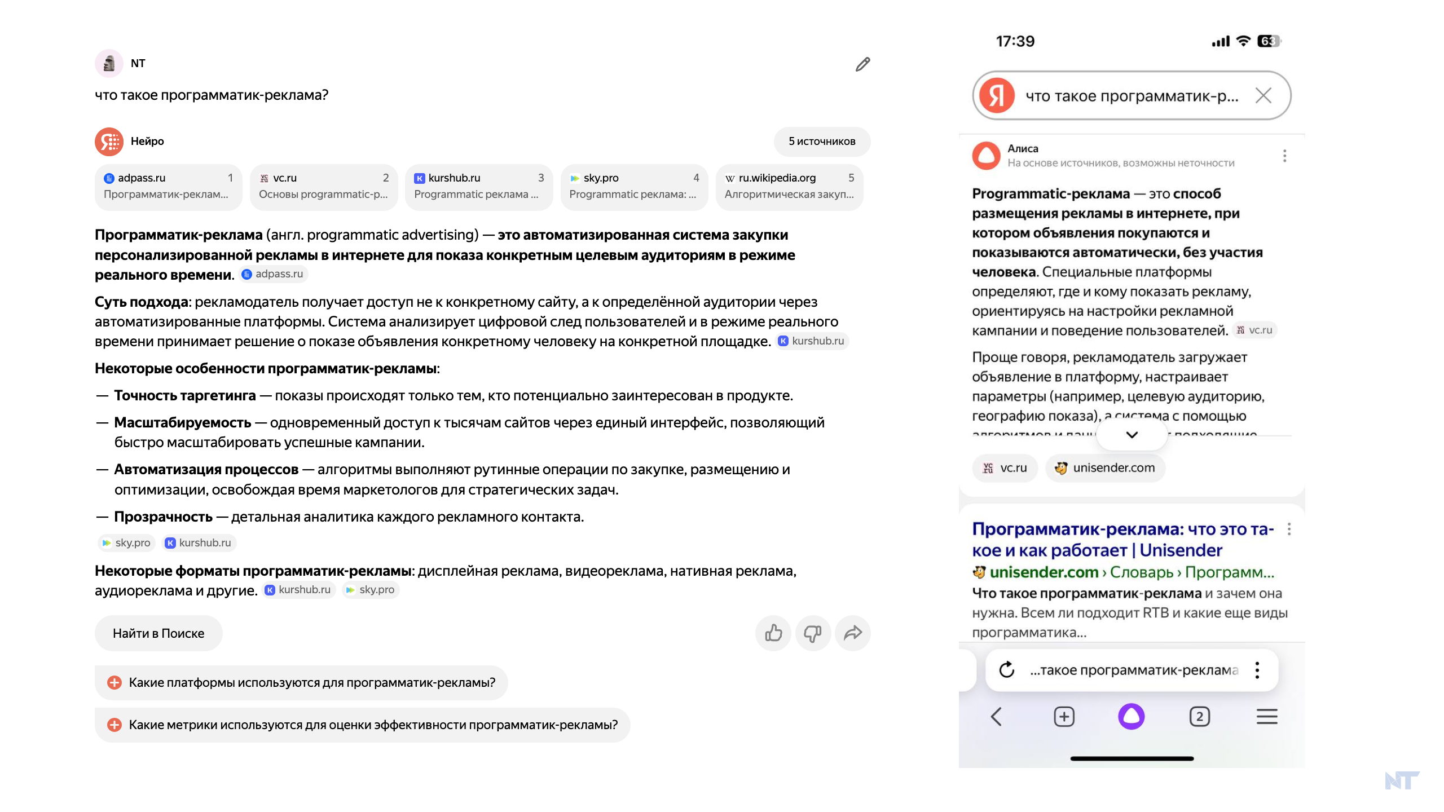The width and height of the screenshot is (1444, 812).
Task: Tap the vc.ru source chip under Алиса answer
Action: pyautogui.click(x=1005, y=468)
